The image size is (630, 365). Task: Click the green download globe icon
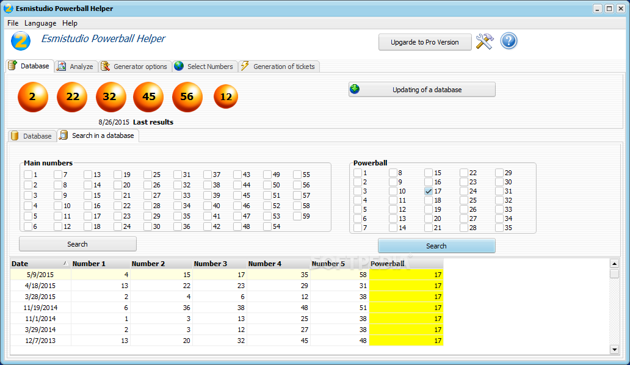point(355,89)
